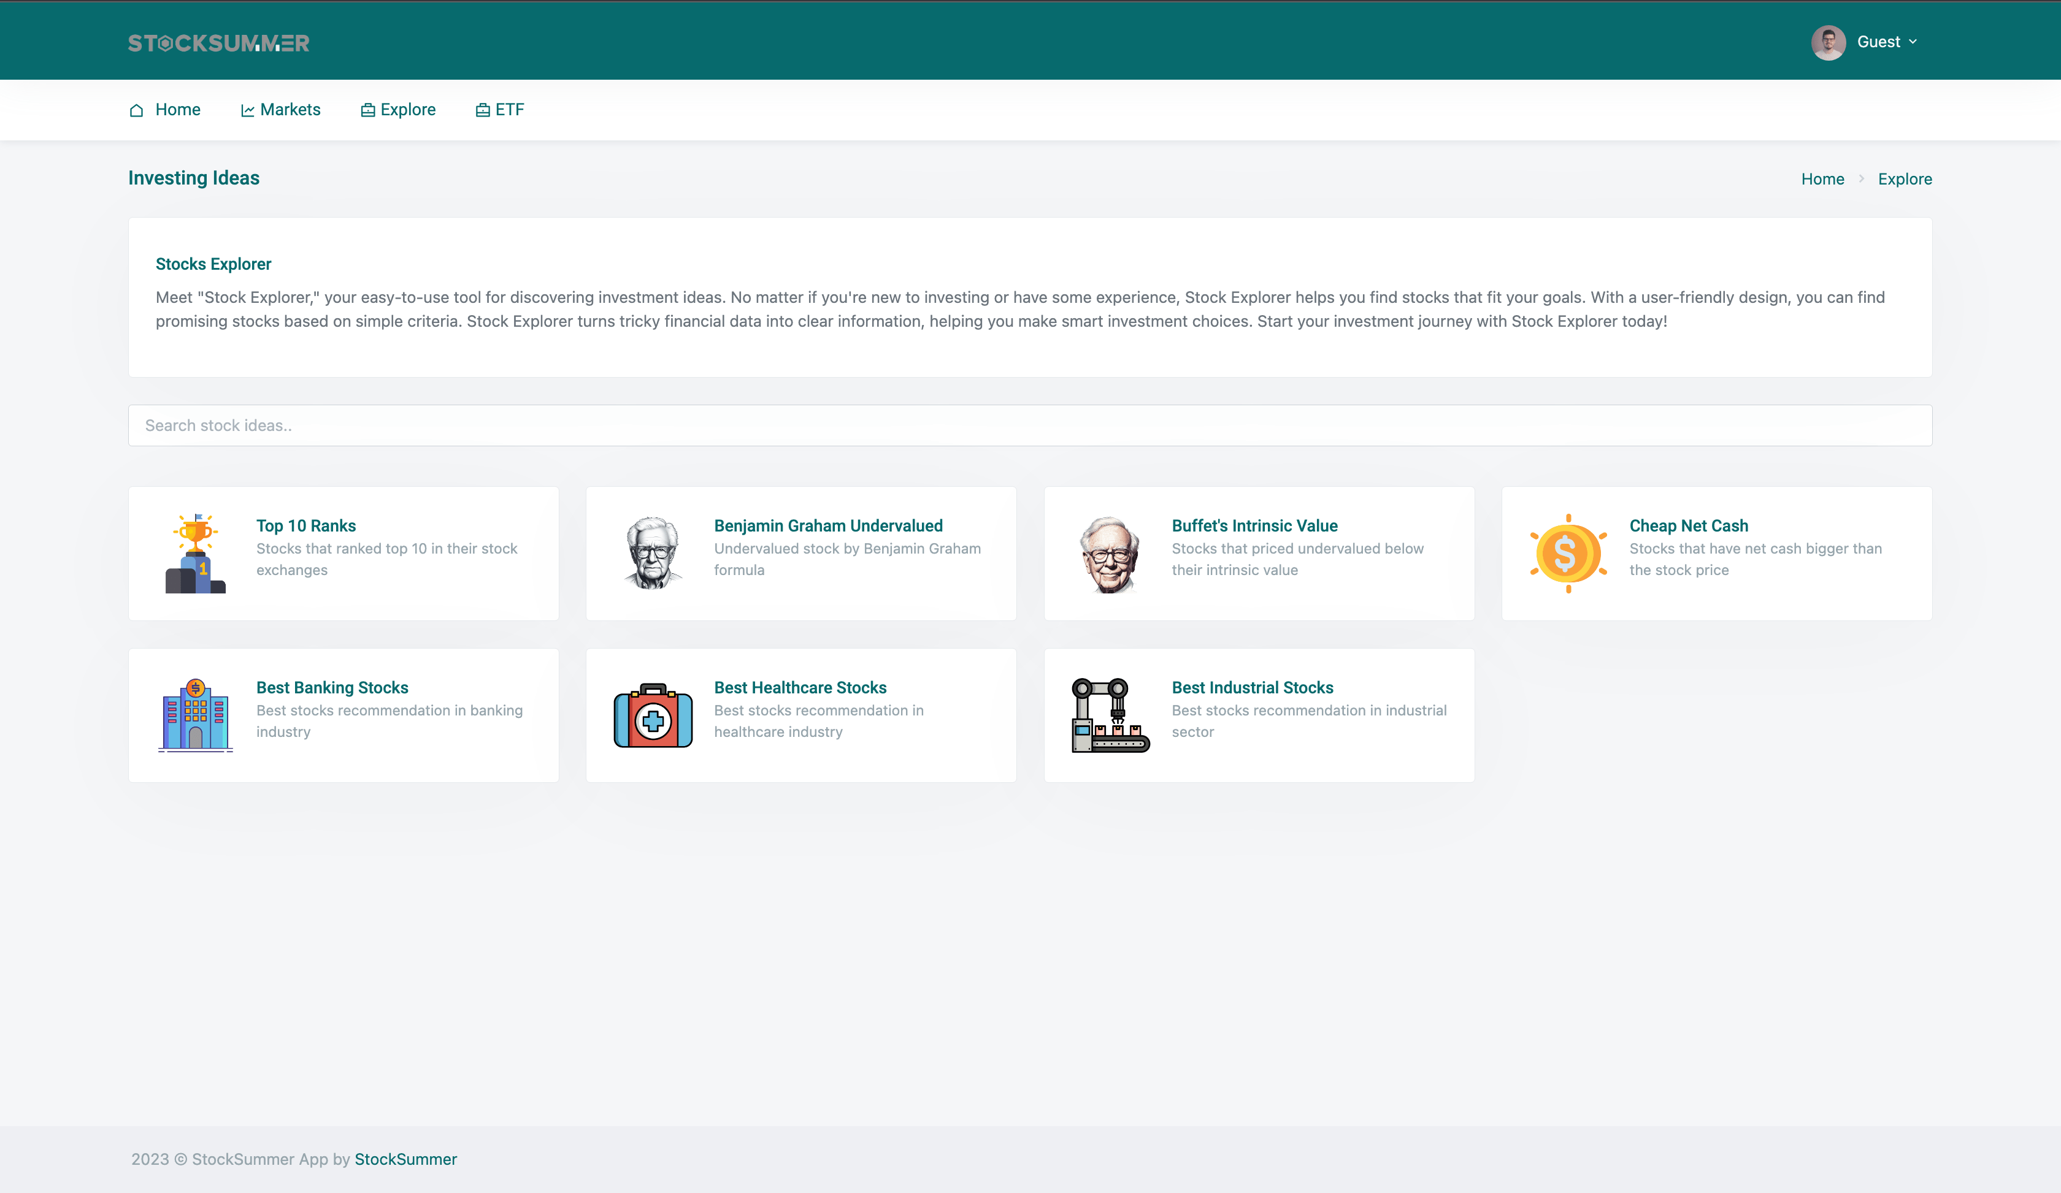This screenshot has height=1193, width=2061.
Task: Click the bank building icon on Best Banking Stocks
Action: coord(194,714)
